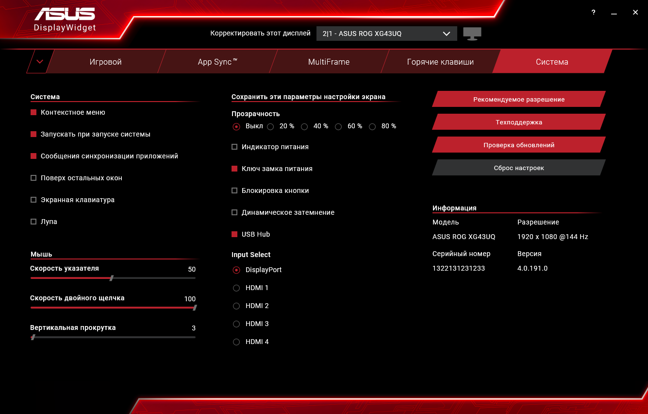
Task: Select the Система tab
Action: point(552,62)
